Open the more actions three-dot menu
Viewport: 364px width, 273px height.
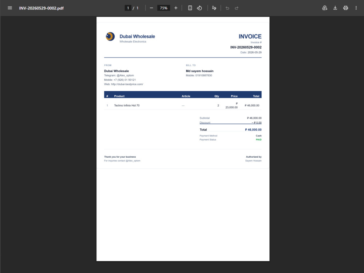pos(356,8)
